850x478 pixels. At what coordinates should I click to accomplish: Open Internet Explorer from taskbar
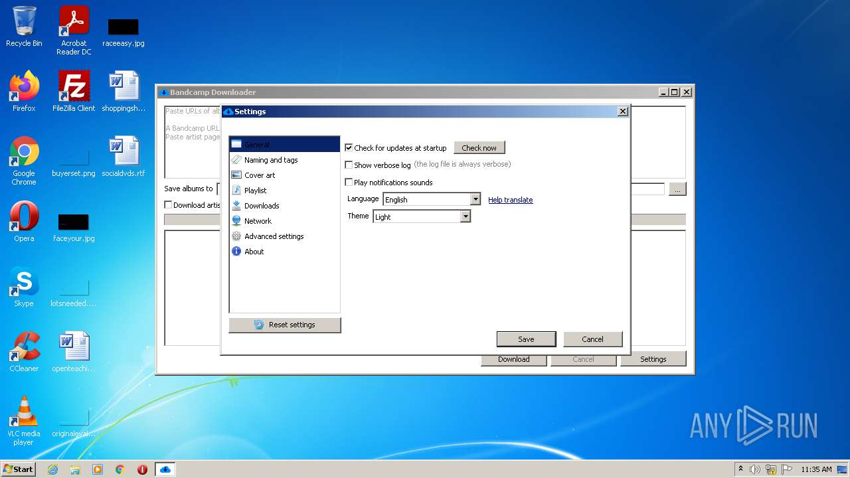click(x=52, y=469)
